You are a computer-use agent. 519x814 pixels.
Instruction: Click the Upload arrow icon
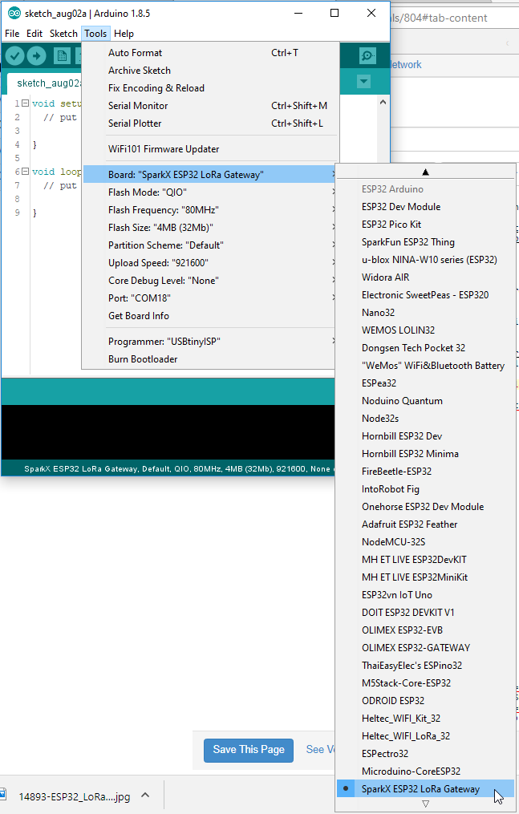36,55
